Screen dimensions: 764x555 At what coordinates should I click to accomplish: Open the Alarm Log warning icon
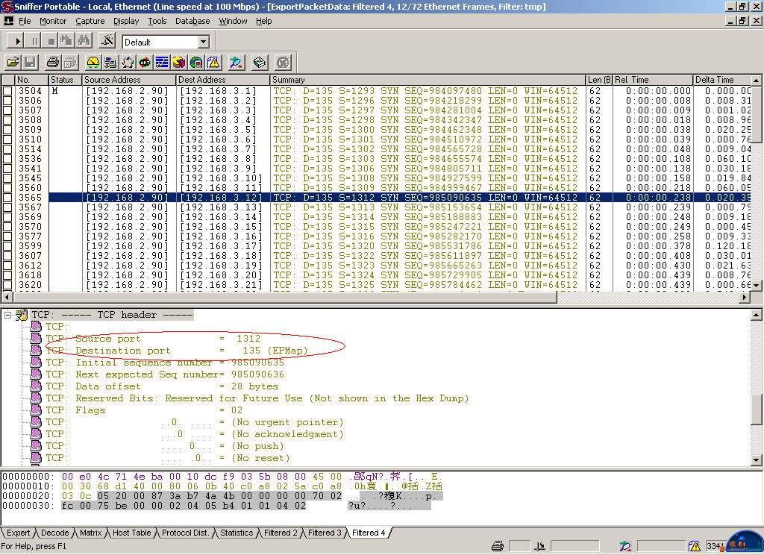click(213, 63)
